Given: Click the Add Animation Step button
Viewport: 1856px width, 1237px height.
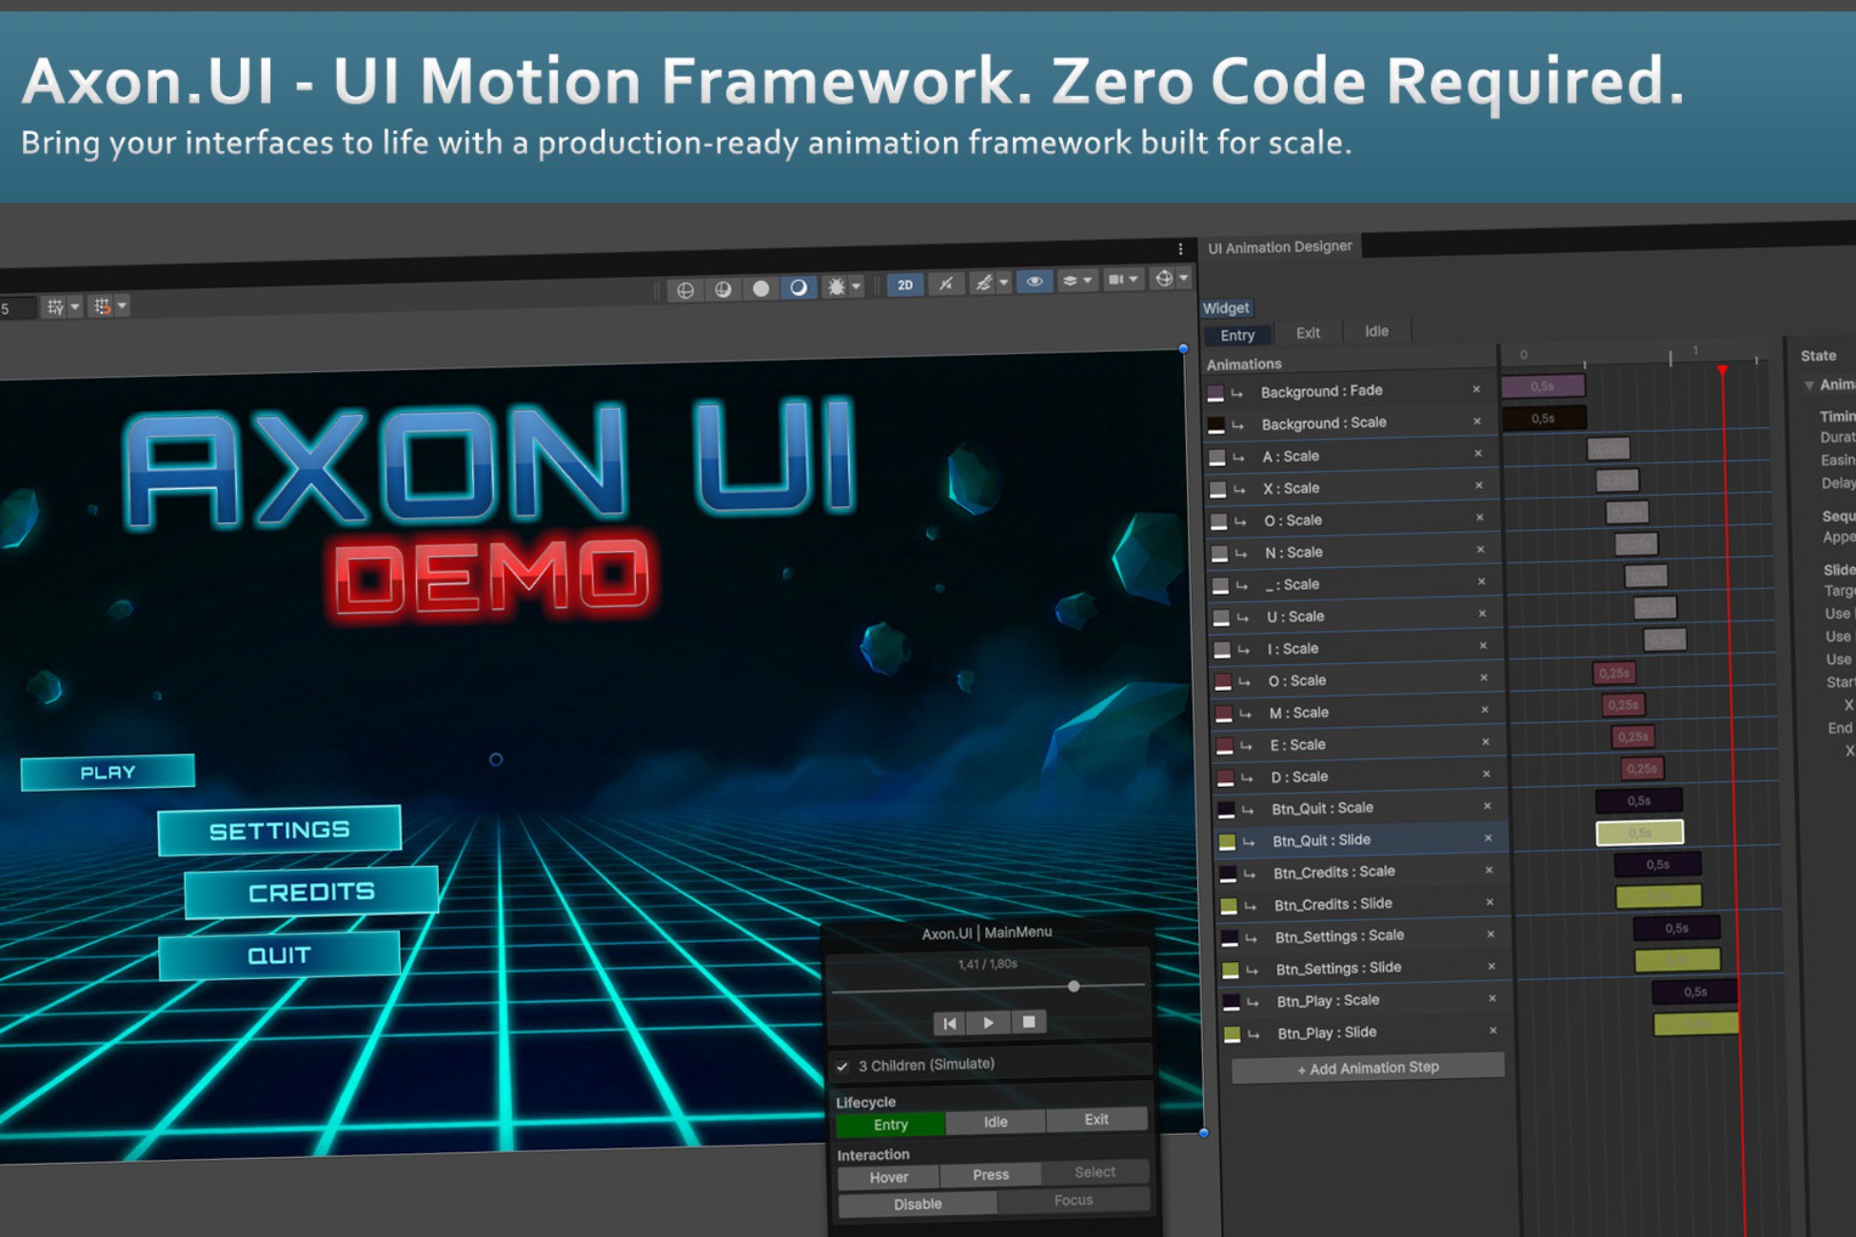Looking at the screenshot, I should tap(1368, 1069).
